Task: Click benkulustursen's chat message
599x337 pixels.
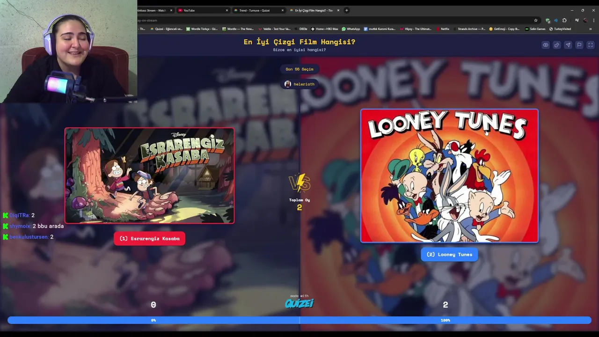Action: [28, 237]
